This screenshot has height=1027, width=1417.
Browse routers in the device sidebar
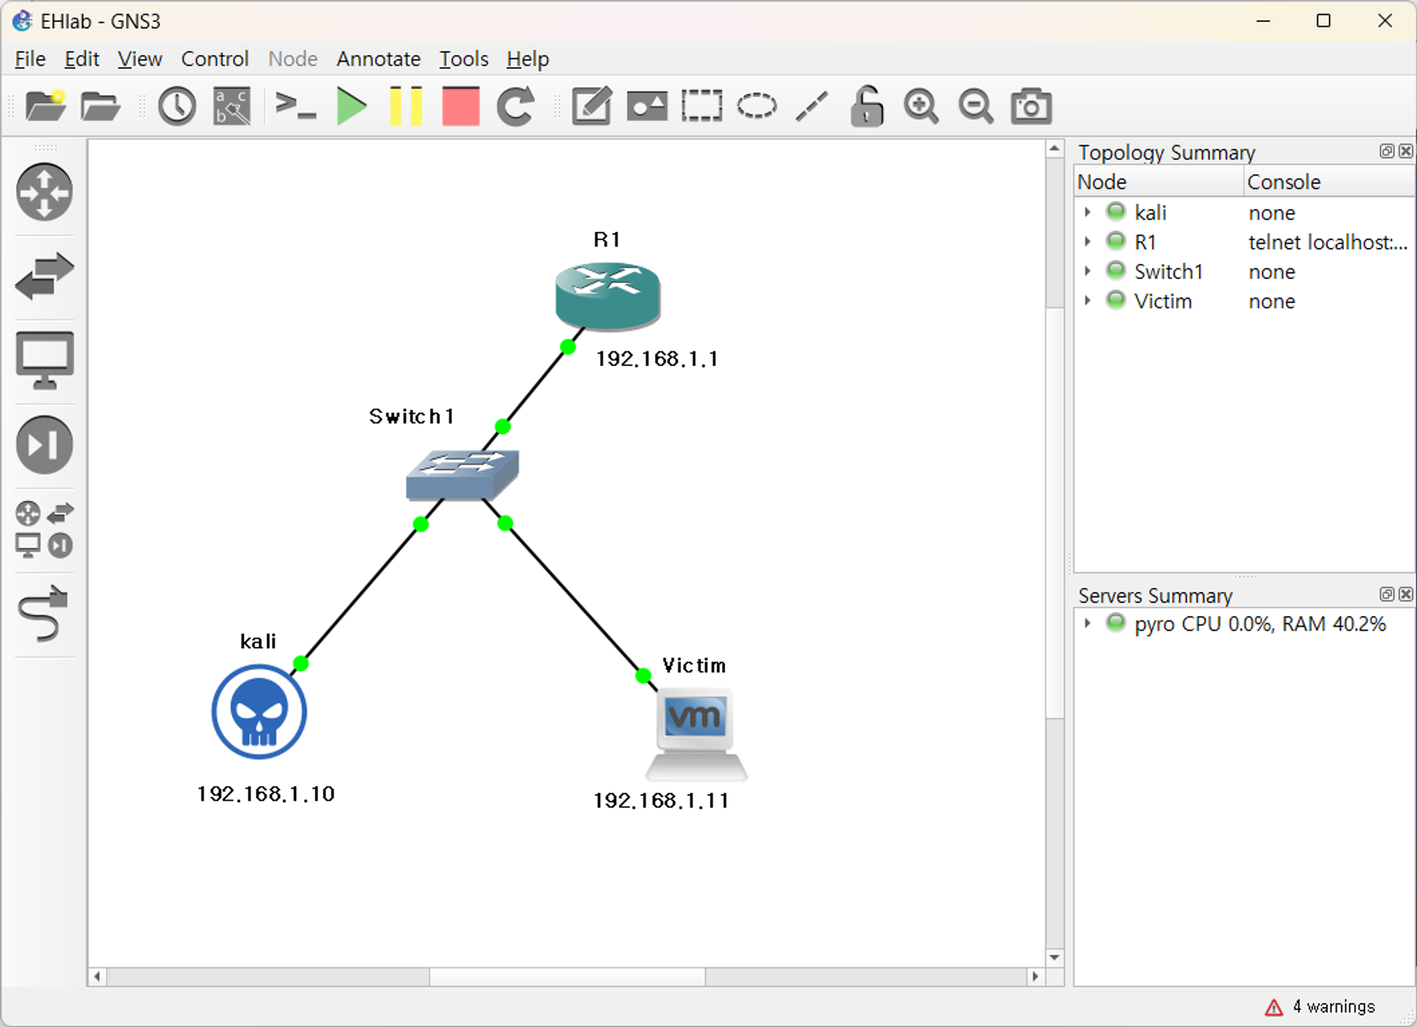point(45,192)
